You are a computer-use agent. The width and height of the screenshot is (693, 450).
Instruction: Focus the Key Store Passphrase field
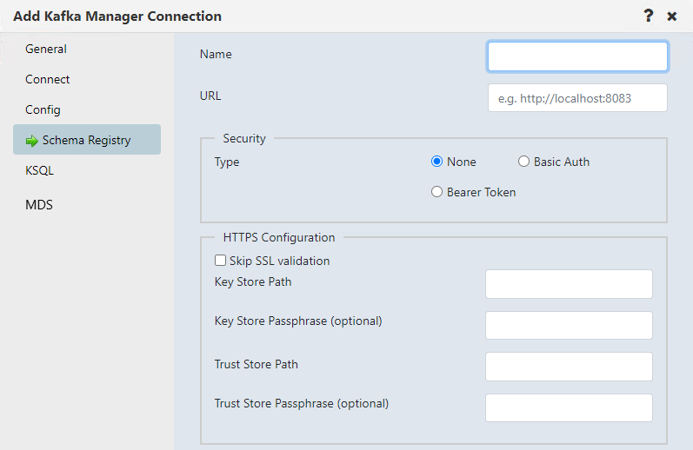[569, 325]
